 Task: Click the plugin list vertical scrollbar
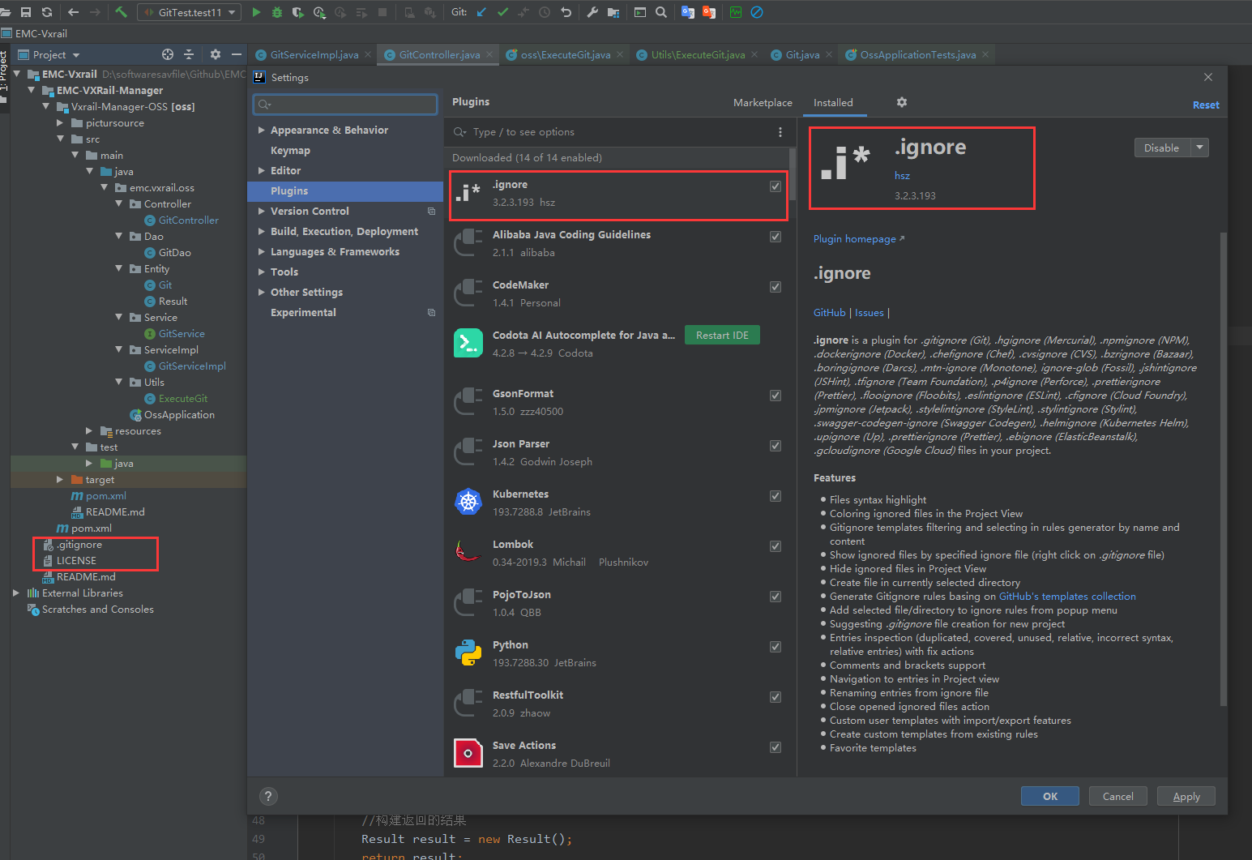[x=793, y=174]
